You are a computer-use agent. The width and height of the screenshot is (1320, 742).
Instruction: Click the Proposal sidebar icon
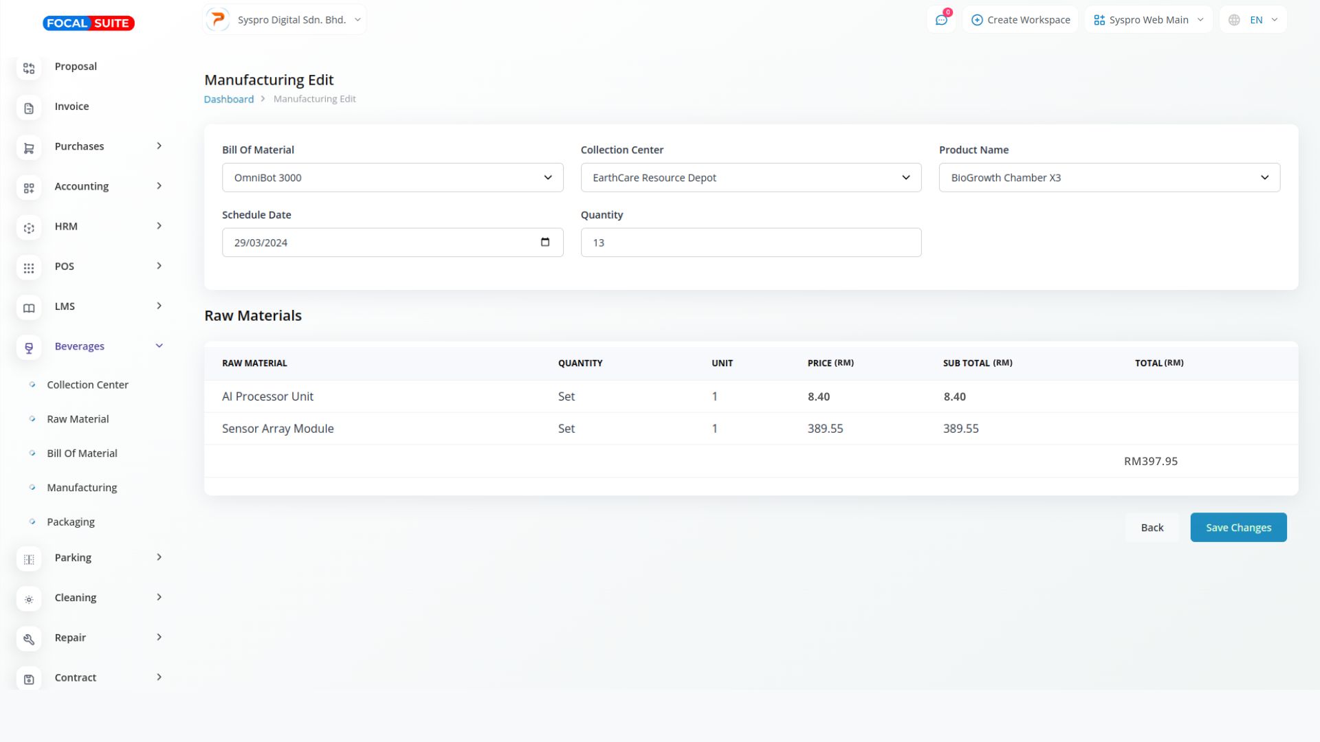(29, 68)
